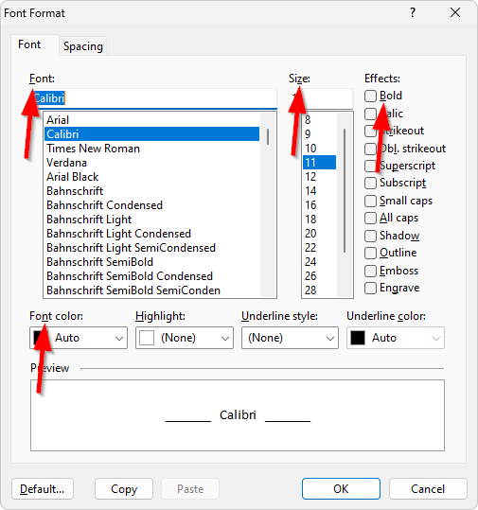Select Arial in the font list

pos(151,120)
